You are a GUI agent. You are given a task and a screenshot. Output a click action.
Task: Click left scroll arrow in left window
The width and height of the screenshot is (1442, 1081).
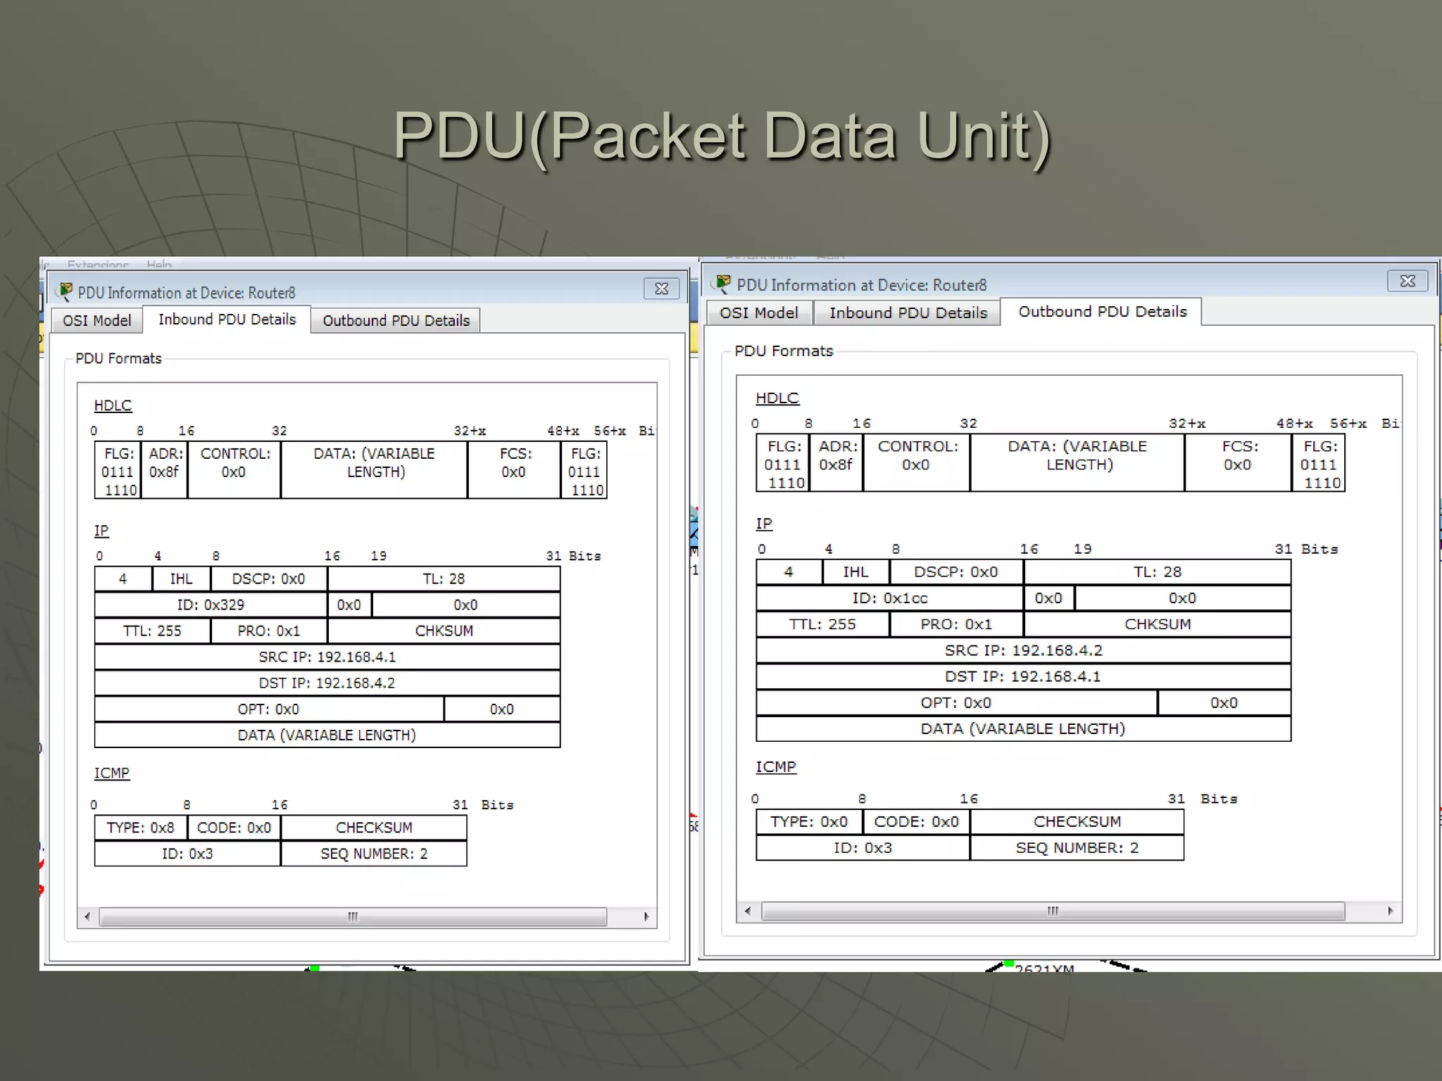(87, 916)
